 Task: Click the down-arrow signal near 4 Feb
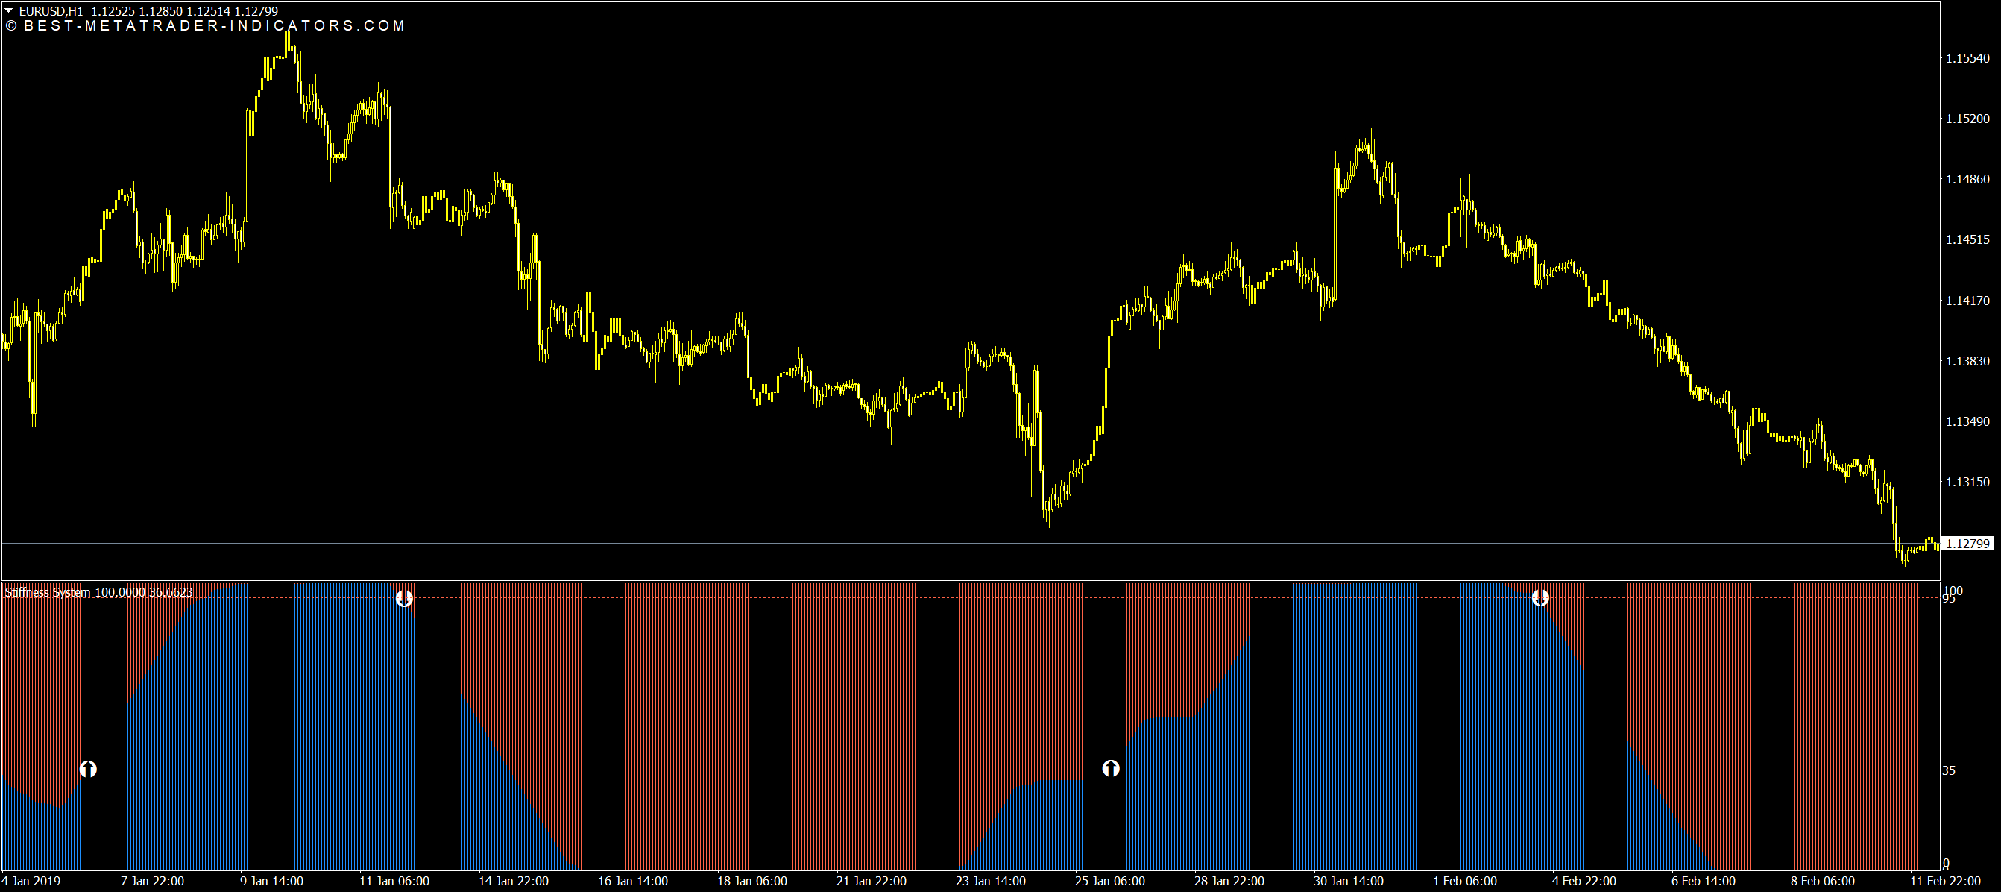point(1540,597)
